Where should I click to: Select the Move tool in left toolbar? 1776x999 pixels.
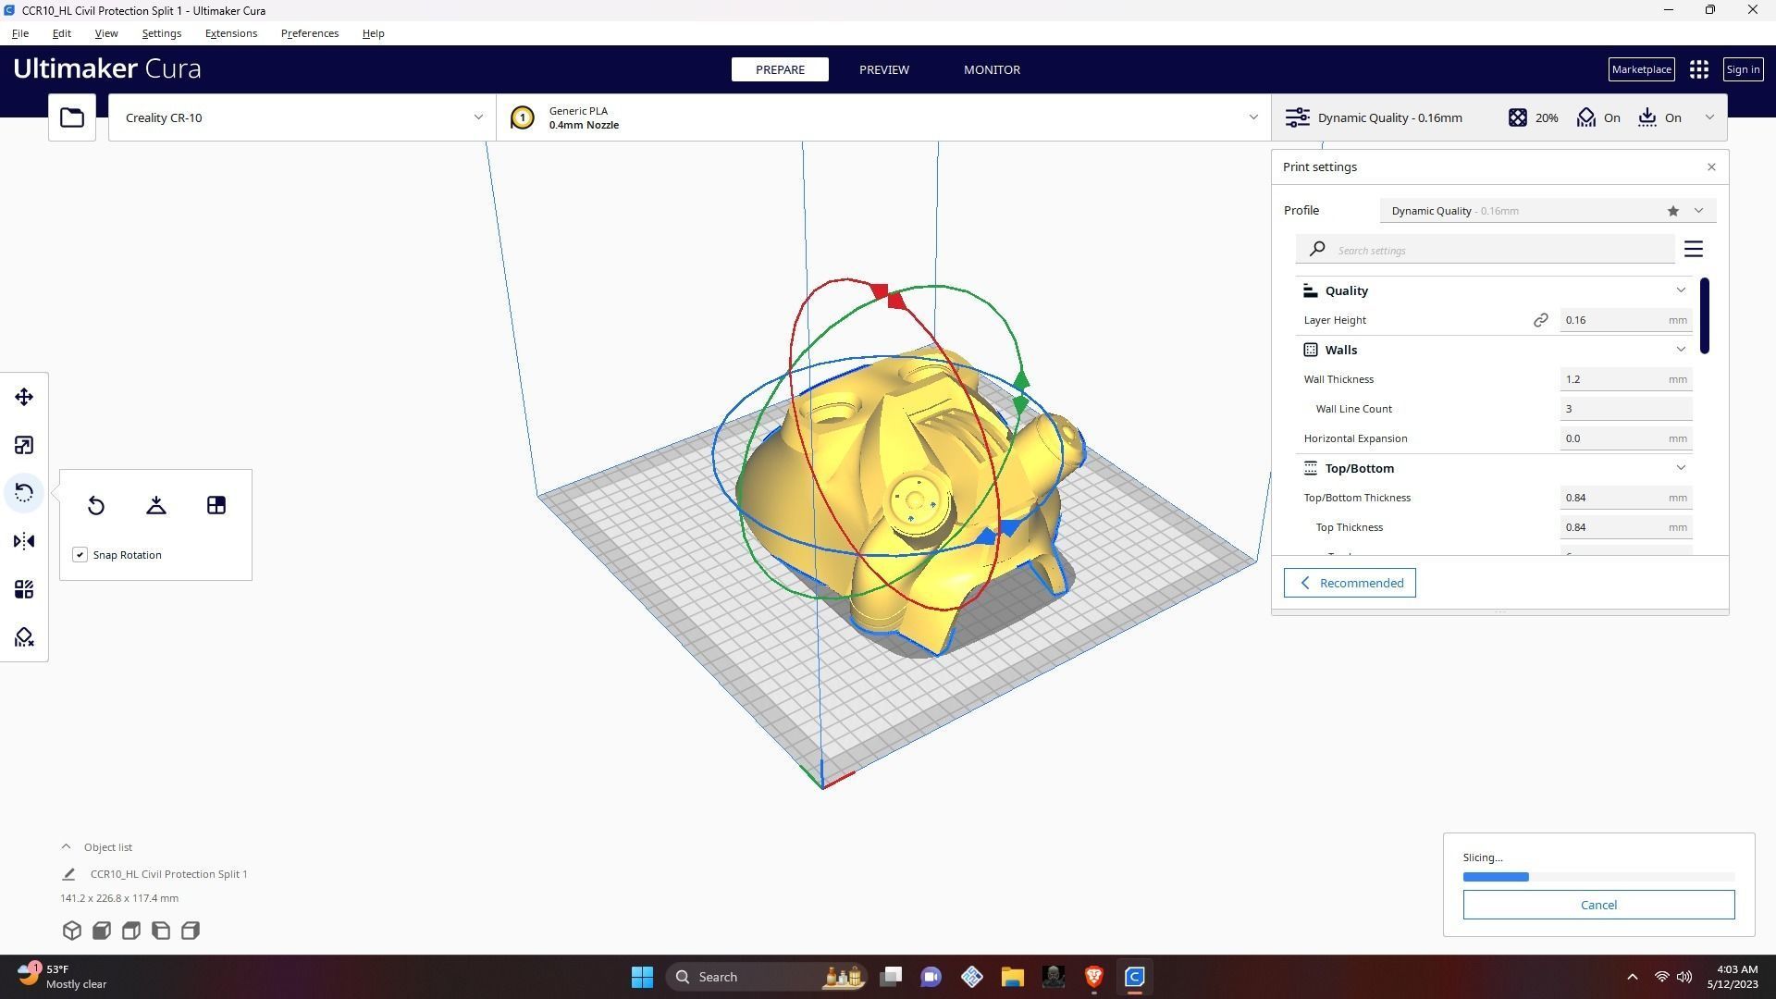point(24,397)
